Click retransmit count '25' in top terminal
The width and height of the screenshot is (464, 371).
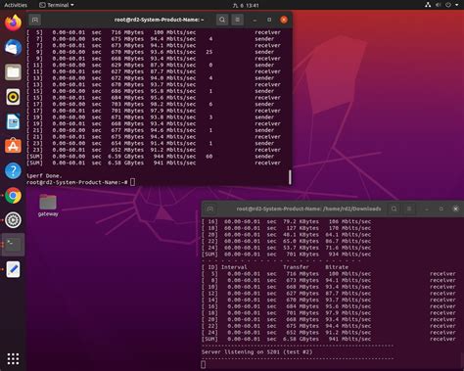pos(209,52)
